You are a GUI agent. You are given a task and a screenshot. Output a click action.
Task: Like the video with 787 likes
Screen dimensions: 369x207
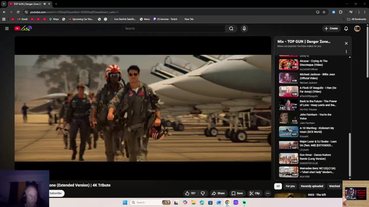coord(190,193)
